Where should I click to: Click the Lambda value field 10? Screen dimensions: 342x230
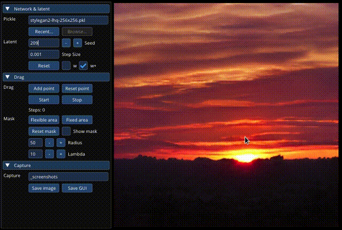coord(36,154)
